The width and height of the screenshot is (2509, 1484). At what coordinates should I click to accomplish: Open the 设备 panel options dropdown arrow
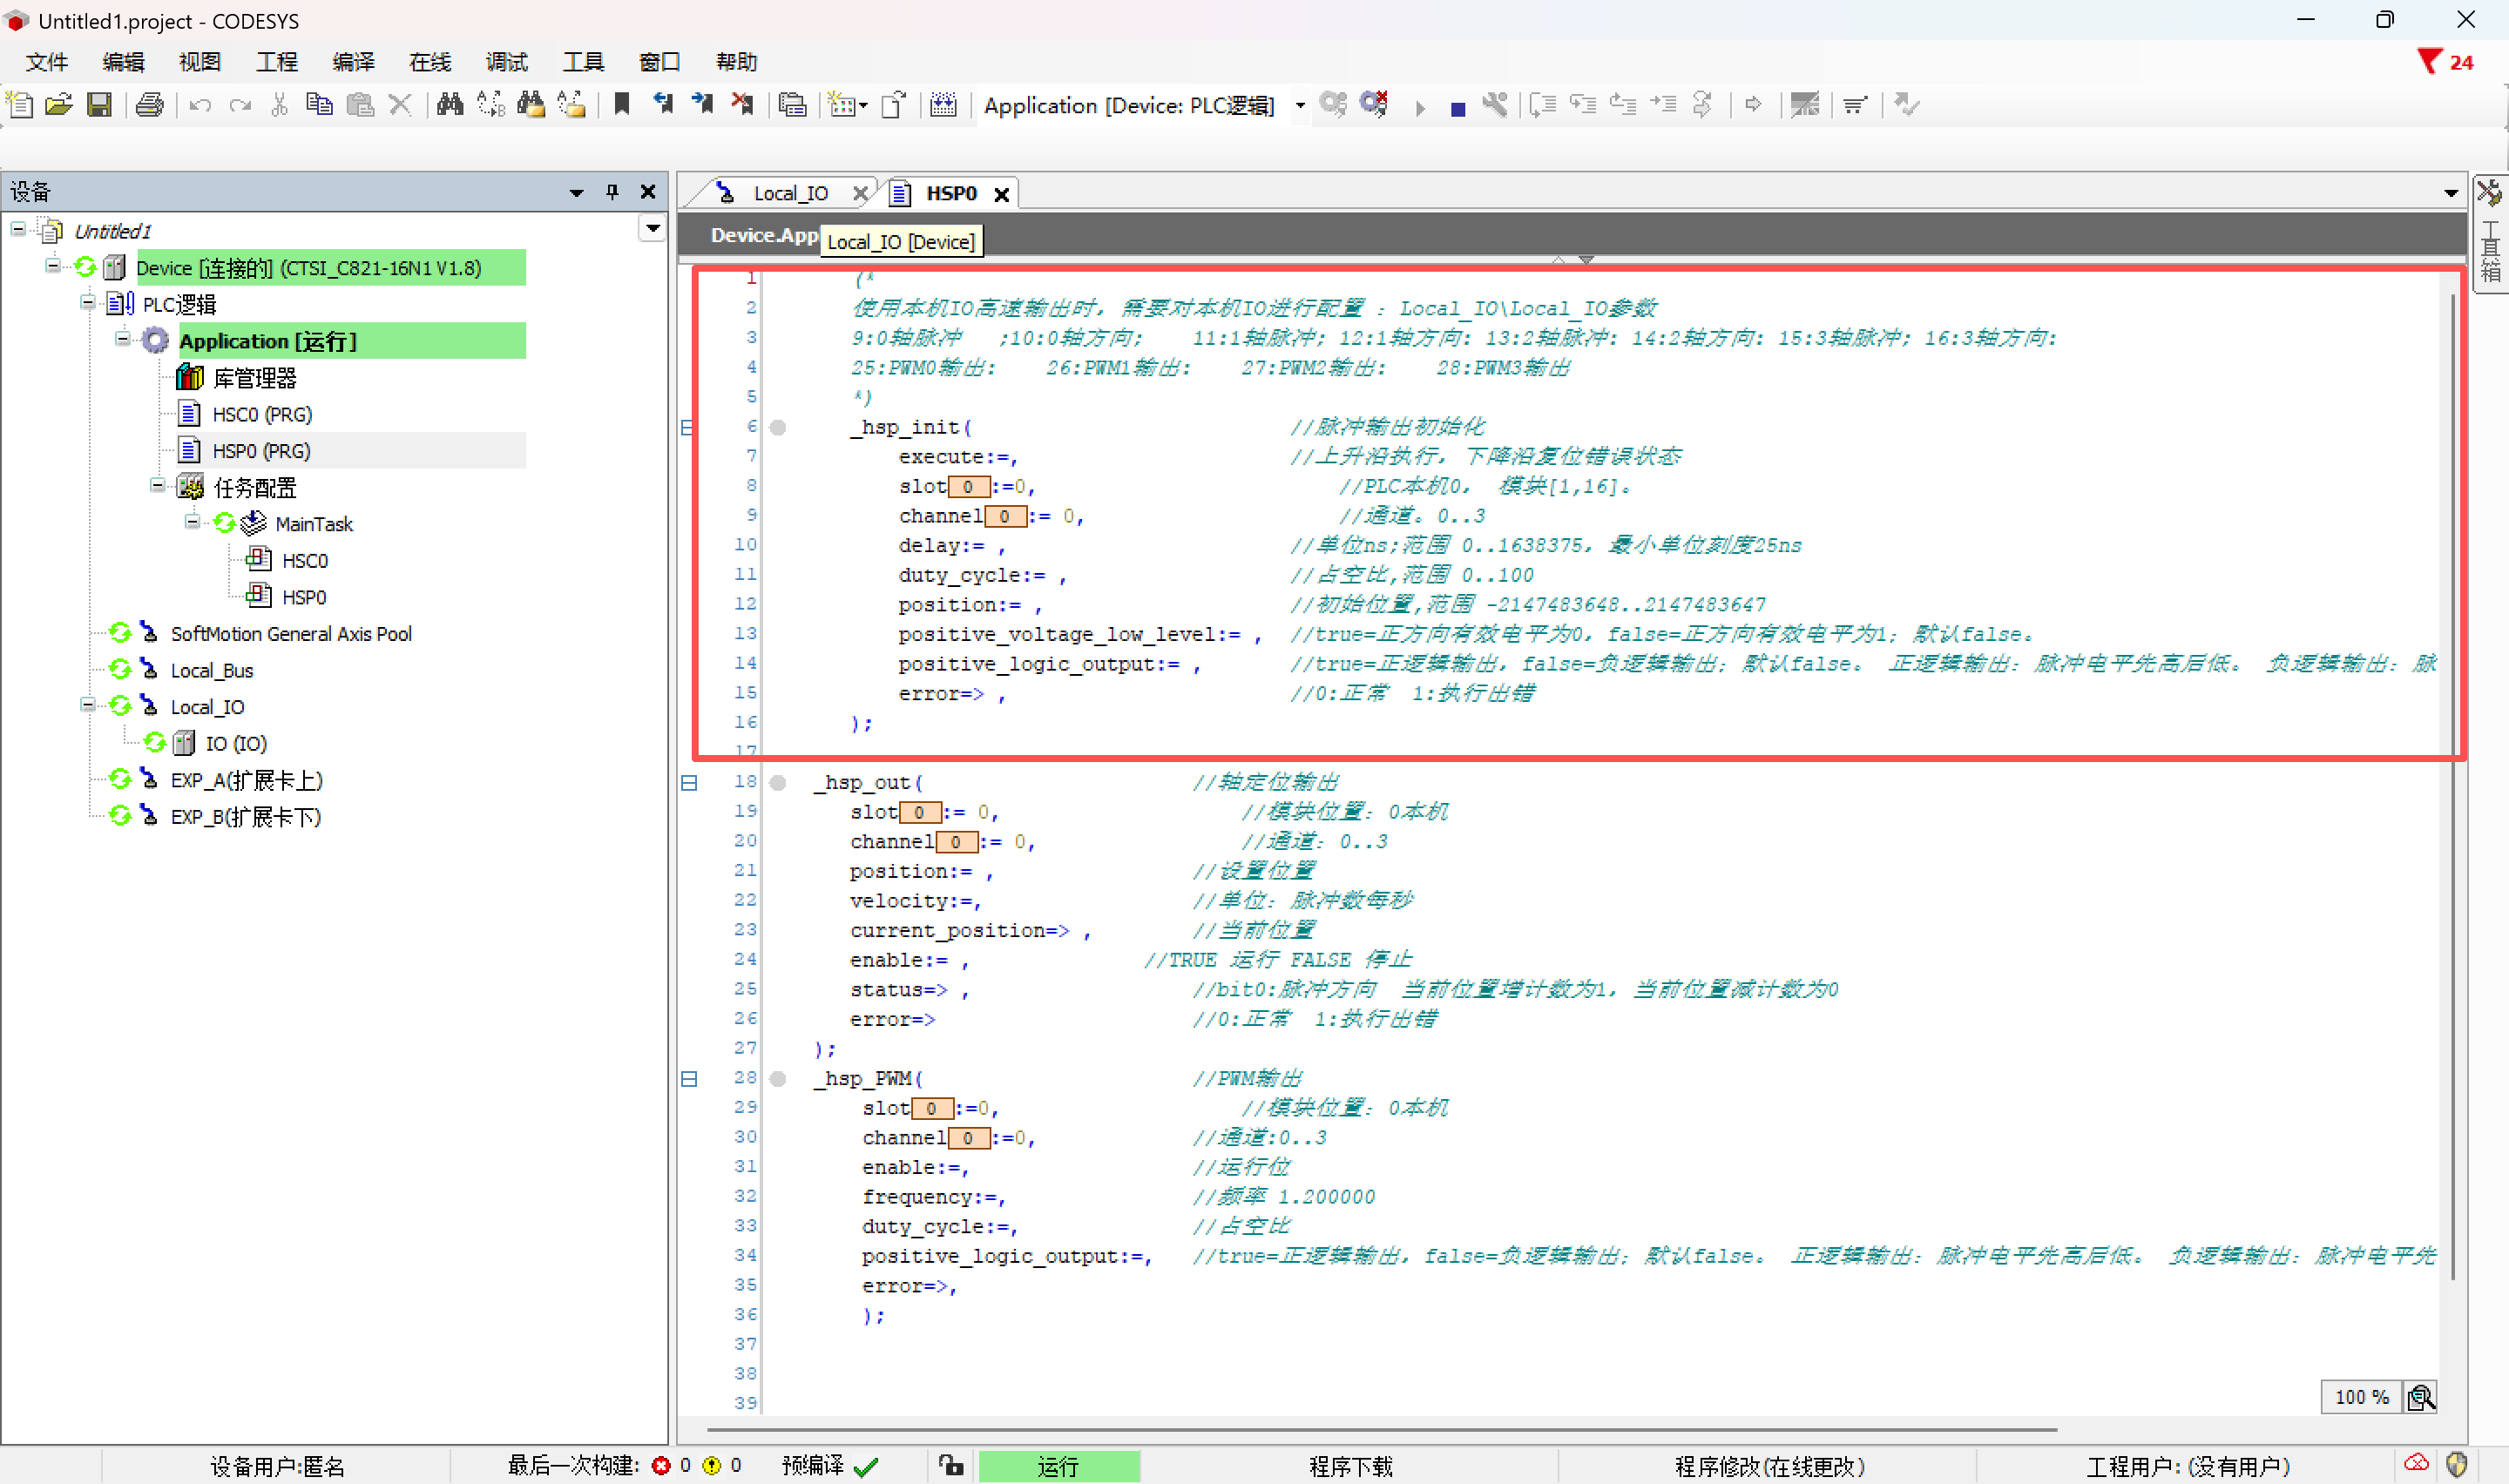(576, 192)
